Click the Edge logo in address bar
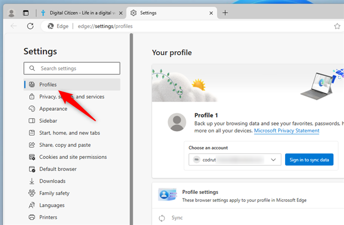This screenshot has height=225, width=344. pyautogui.click(x=50, y=26)
